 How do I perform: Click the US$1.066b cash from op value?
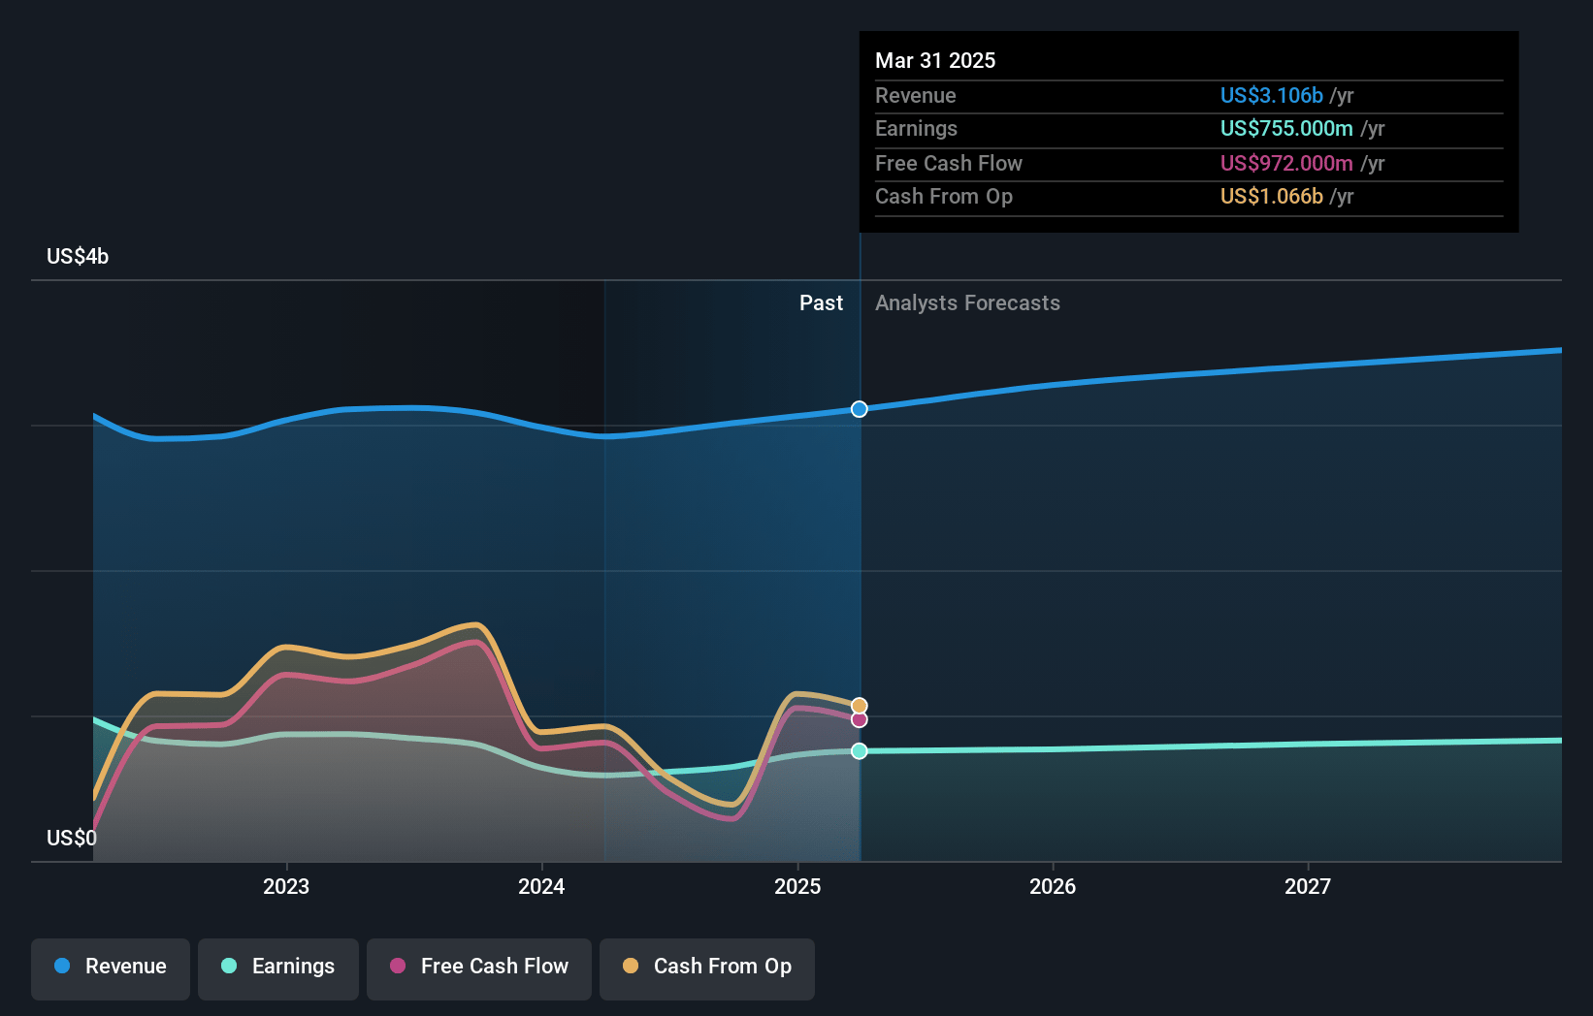[x=1272, y=196]
